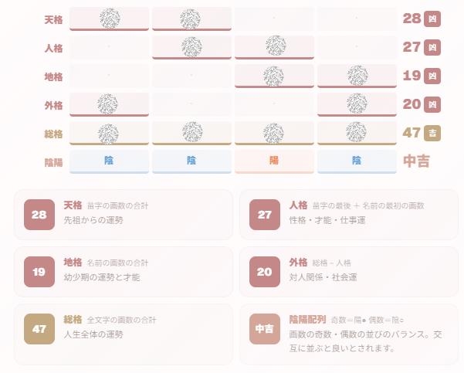Select the 20 number tile in 外格 card
The image size is (464, 373).
(x=265, y=272)
